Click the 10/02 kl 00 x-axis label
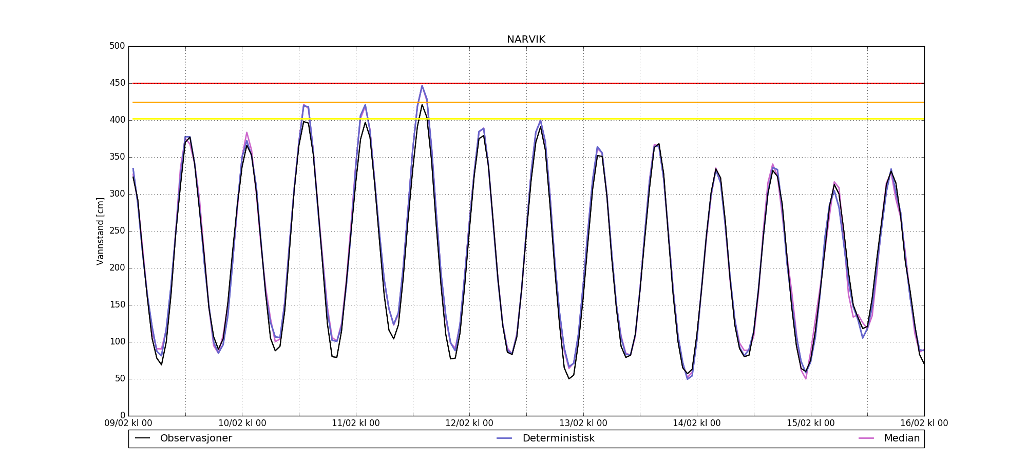This screenshot has height=462, width=1027. pyautogui.click(x=242, y=423)
